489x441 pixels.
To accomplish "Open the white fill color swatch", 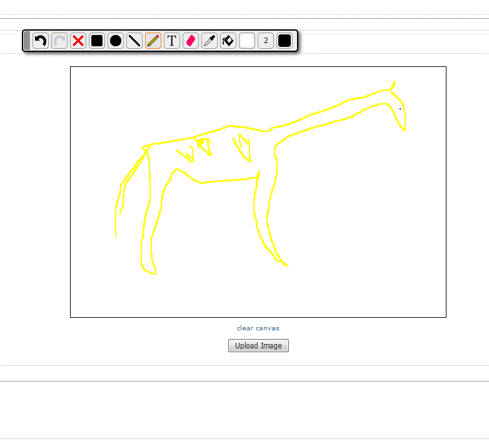I will tap(247, 41).
